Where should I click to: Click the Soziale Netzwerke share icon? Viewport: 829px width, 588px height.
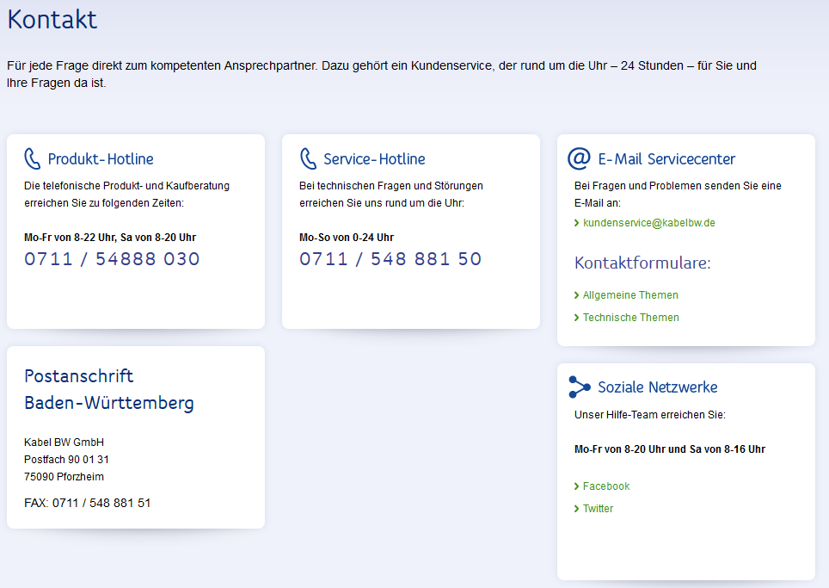tap(580, 387)
